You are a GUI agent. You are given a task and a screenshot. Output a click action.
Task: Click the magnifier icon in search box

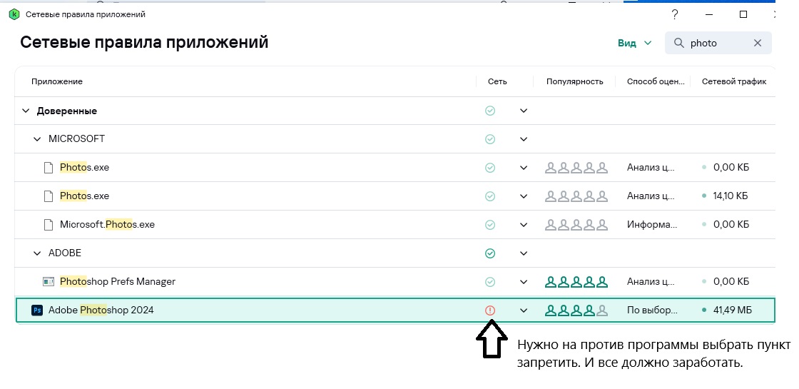[x=678, y=43]
